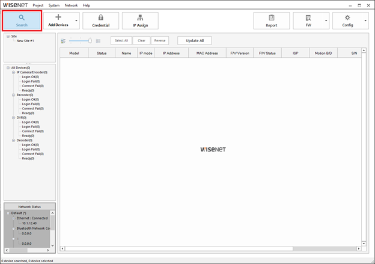Image resolution: width=375 pixels, height=264 pixels.
Task: Sort by the MAC Address column header
Action: 207,53
